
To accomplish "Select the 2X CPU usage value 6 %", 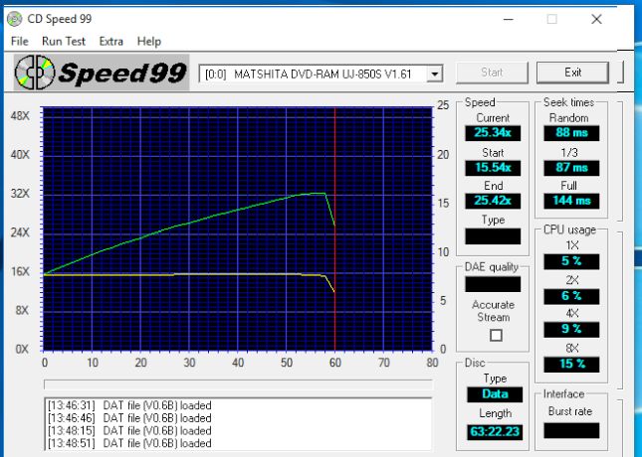I will 571,296.
